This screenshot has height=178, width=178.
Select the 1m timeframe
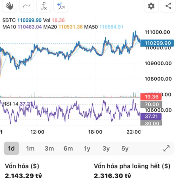(x=30, y=148)
